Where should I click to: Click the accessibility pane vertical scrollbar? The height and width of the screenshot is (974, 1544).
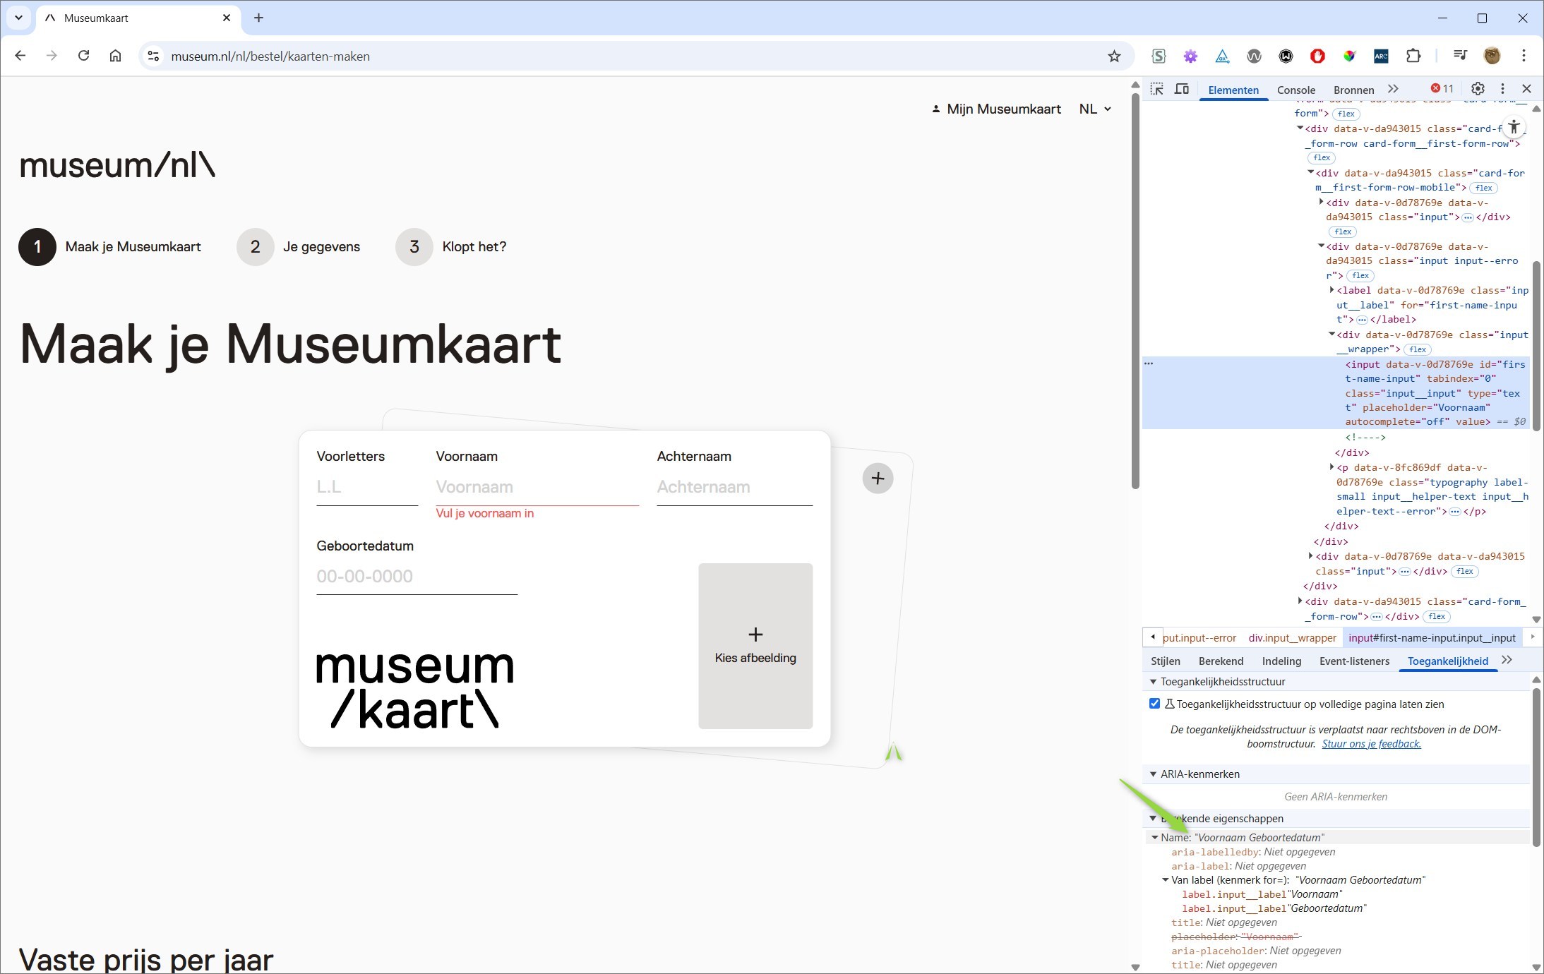(1536, 767)
